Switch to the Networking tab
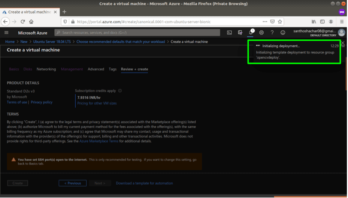This screenshot has width=348, height=198. (x=46, y=69)
